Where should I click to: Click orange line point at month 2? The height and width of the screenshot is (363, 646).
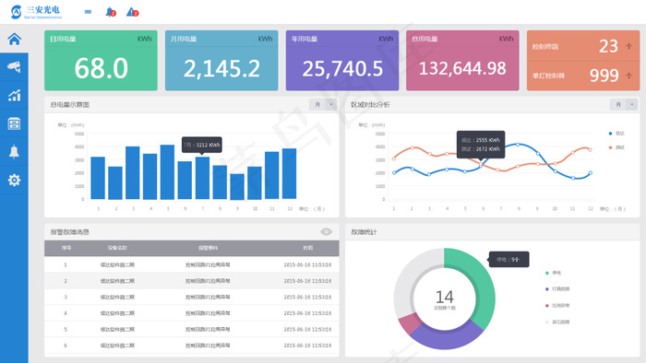point(413,147)
